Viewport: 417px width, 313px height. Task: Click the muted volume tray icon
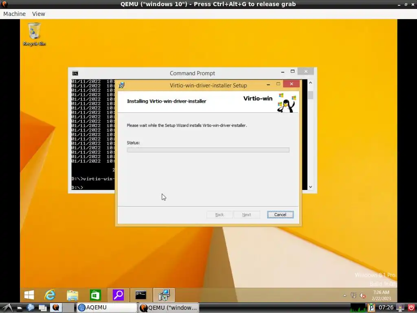click(362, 295)
